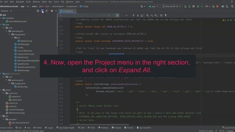The height and width of the screenshot is (132, 235).
Task: Open the VCS menu
Action: tap(62, 1)
